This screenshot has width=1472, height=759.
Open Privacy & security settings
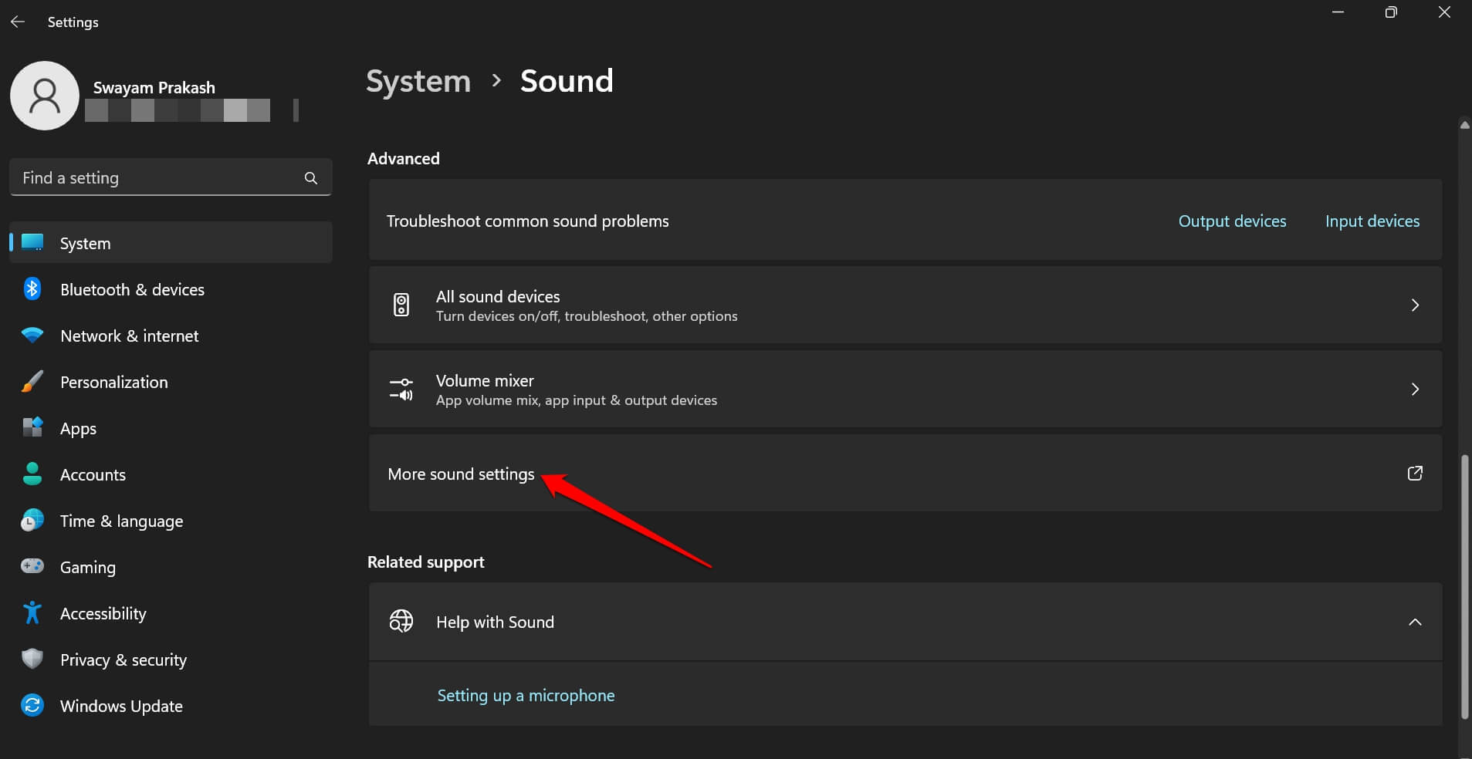pos(32,659)
